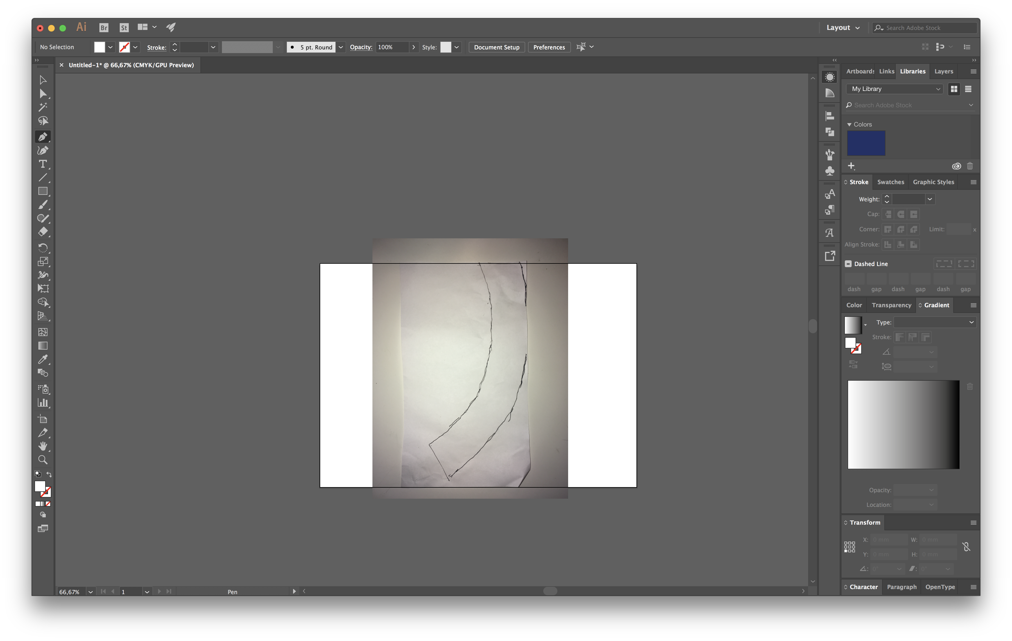Click the artboard number field
Image resolution: width=1012 pixels, height=641 pixels.
(131, 591)
